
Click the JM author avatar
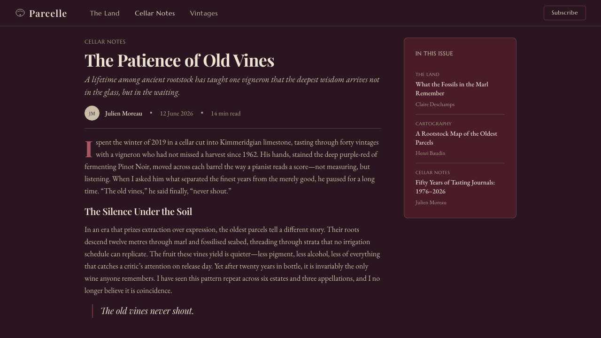[x=92, y=113]
